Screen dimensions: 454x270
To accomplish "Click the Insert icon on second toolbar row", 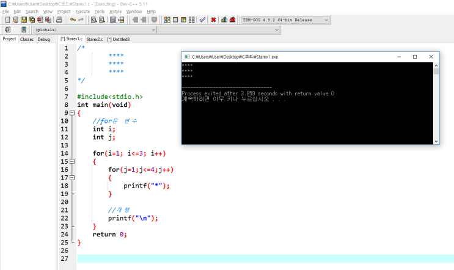I will [x=7, y=29].
